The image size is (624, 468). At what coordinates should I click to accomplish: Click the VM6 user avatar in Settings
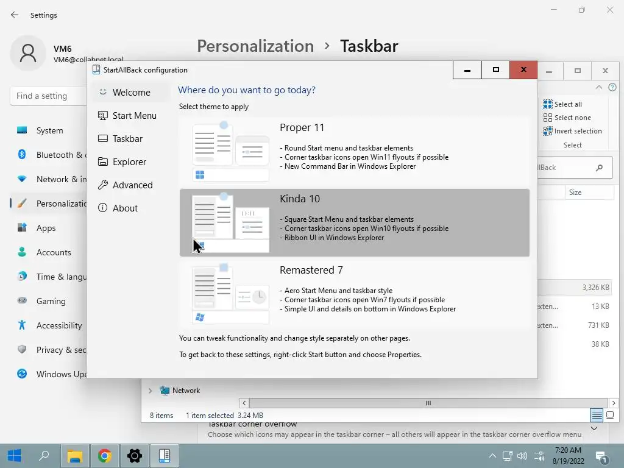(x=28, y=53)
